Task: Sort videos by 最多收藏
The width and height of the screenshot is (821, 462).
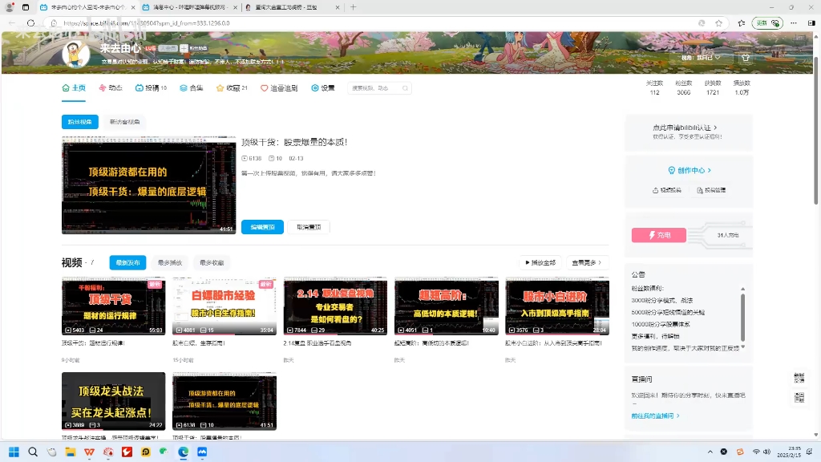Action: pyautogui.click(x=212, y=262)
